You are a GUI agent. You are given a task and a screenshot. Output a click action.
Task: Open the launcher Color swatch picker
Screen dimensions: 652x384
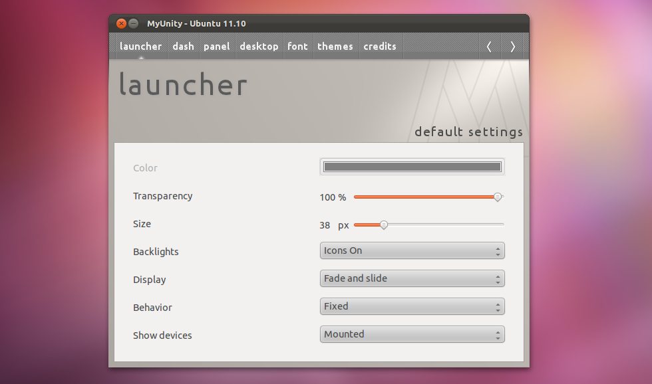pyautogui.click(x=412, y=167)
